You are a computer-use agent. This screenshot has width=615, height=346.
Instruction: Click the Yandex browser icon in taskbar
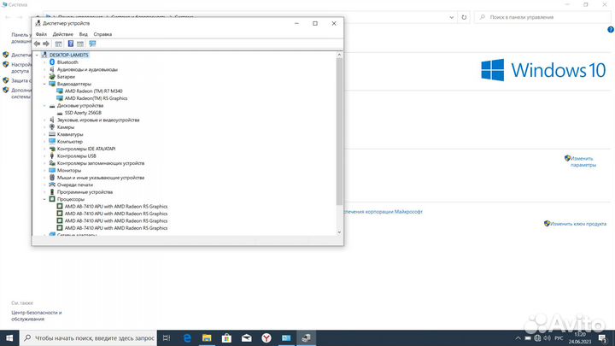(266, 338)
